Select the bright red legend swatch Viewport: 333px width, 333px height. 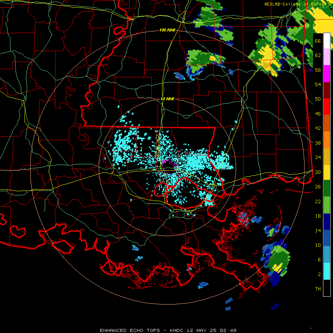pos(327,107)
